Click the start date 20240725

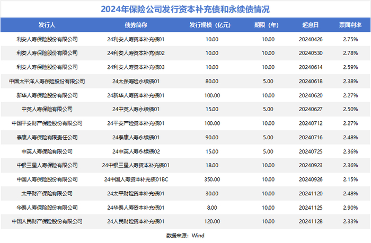click(311, 151)
